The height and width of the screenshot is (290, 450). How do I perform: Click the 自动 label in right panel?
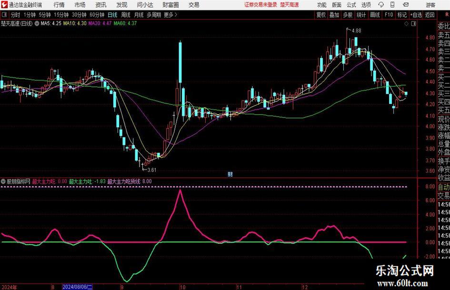tap(444, 187)
